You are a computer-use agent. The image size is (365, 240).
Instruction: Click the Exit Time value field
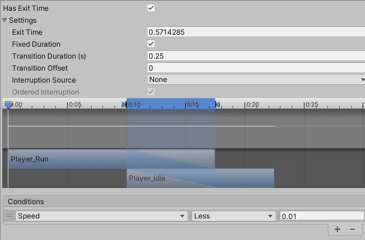pyautogui.click(x=256, y=32)
